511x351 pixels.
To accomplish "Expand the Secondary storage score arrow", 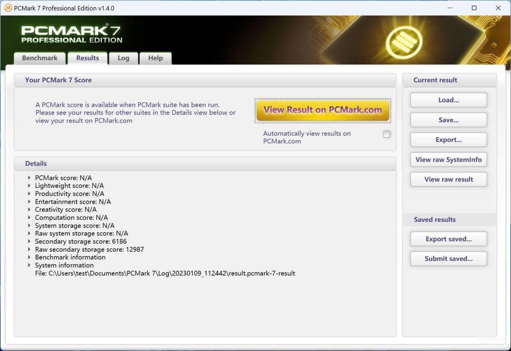I will click(29, 241).
